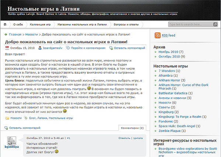Open the Коллекция игр menu item

40,24
